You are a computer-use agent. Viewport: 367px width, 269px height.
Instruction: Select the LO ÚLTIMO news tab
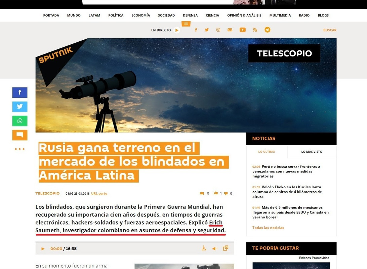(267, 152)
